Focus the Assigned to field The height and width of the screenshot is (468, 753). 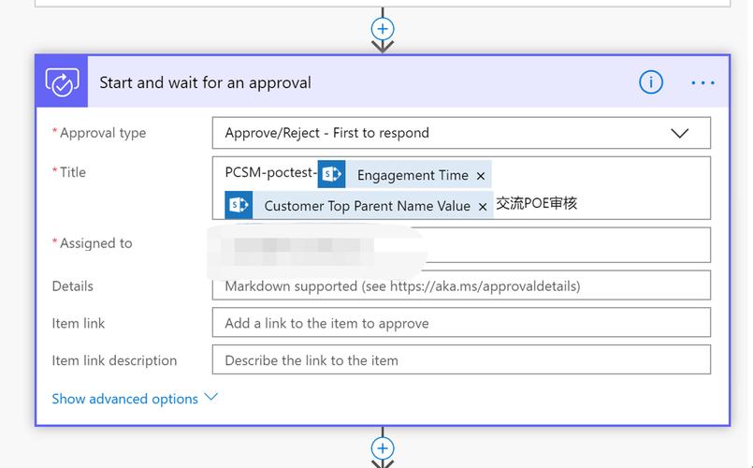click(x=461, y=245)
